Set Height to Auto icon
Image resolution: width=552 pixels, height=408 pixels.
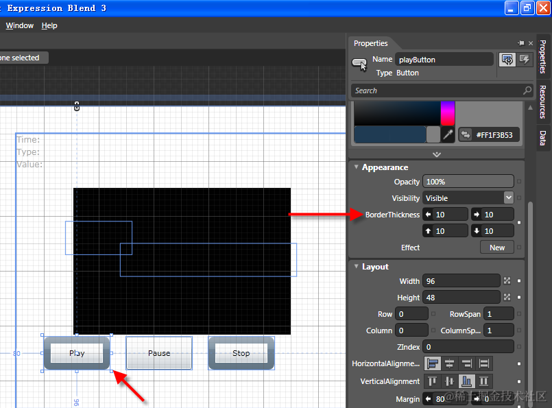pos(507,297)
